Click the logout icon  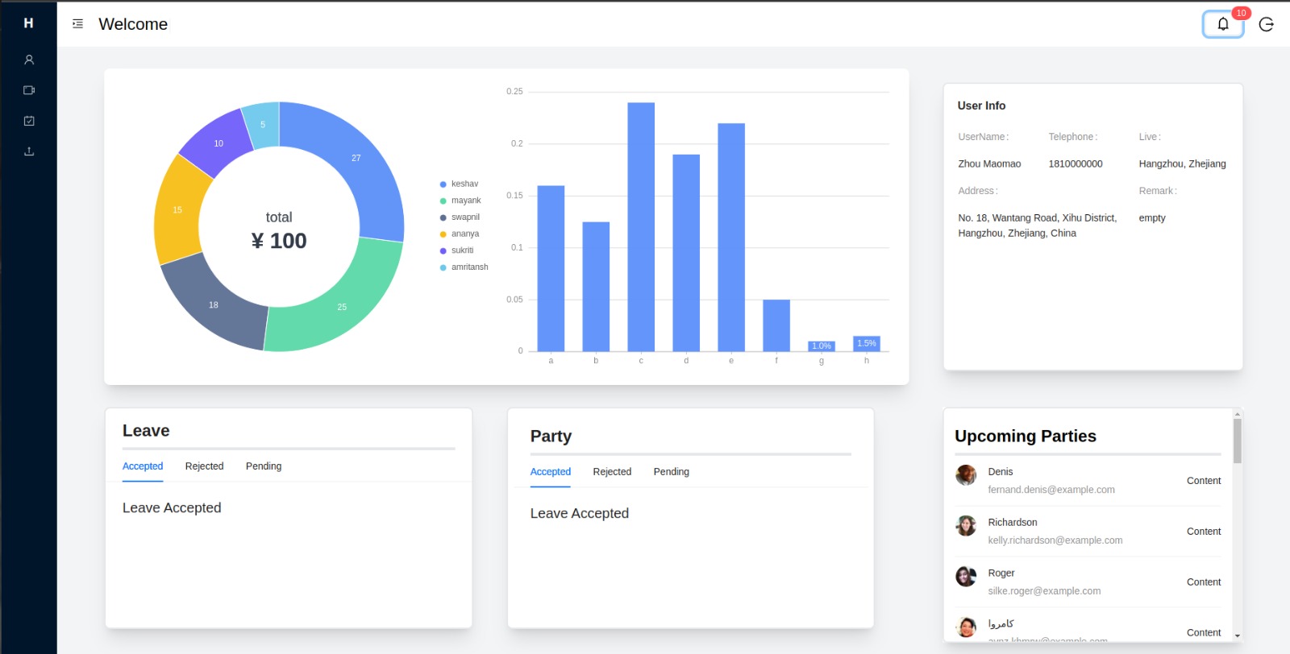coord(1266,24)
